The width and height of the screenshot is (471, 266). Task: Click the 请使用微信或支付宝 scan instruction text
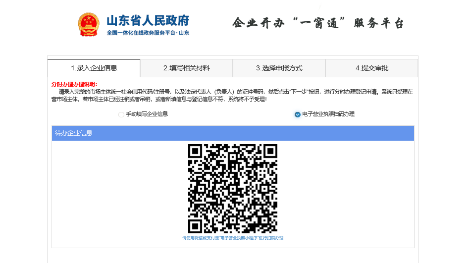click(233, 238)
